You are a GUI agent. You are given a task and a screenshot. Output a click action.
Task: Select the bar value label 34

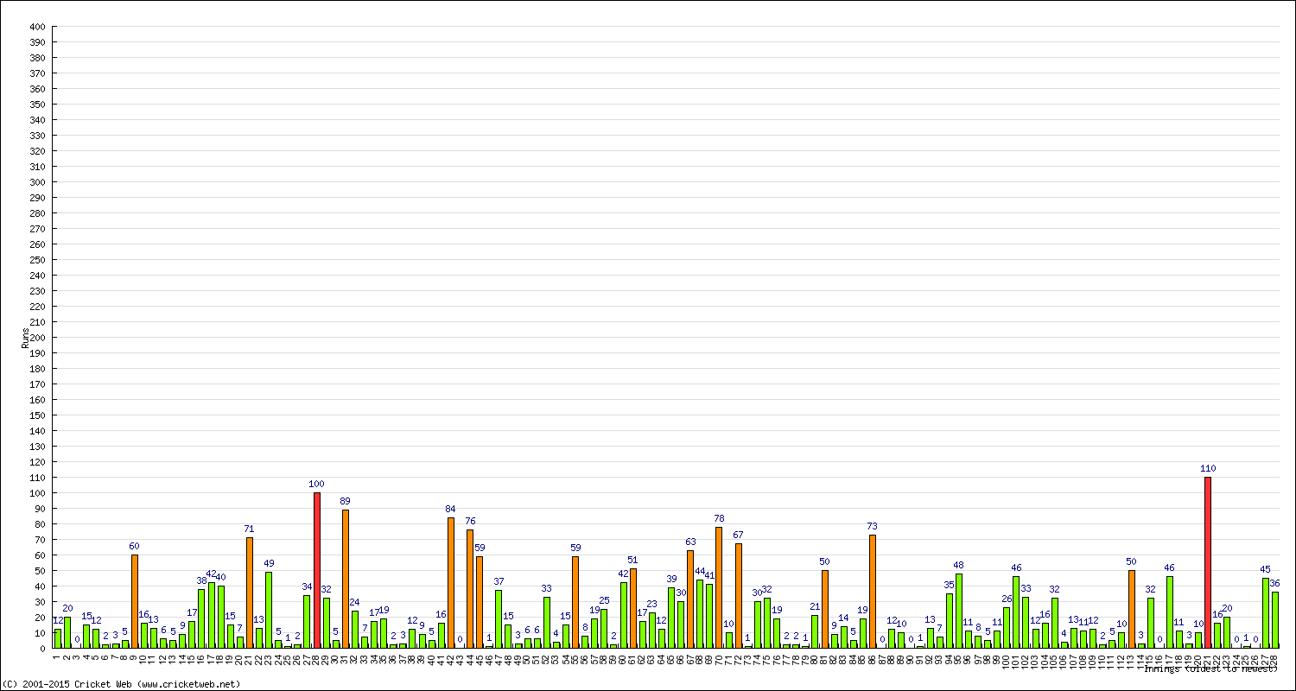click(307, 586)
